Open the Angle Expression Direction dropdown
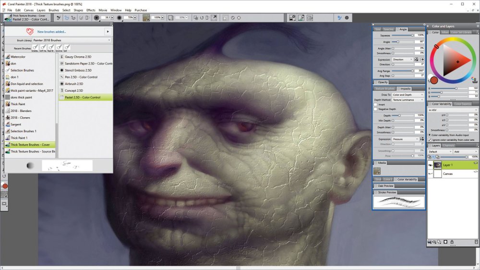The width and height of the screenshot is (480, 270). (403, 60)
